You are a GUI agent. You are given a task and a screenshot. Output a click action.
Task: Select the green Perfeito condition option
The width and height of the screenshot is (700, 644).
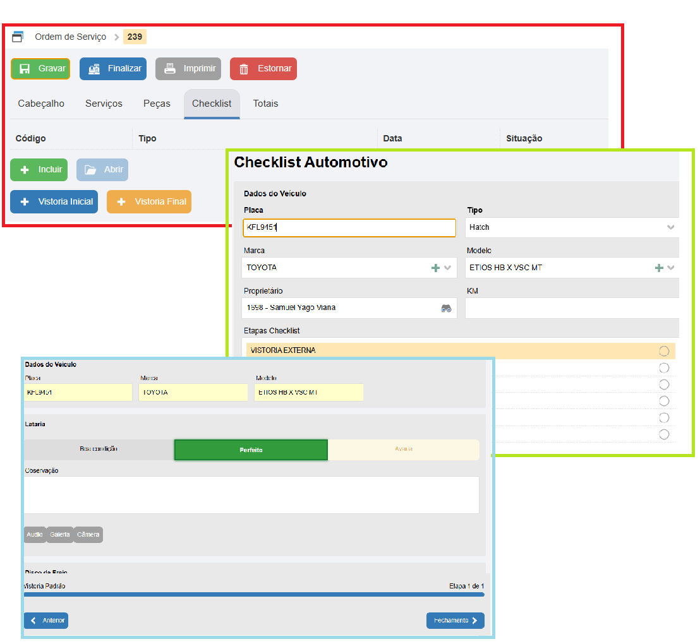251,450
